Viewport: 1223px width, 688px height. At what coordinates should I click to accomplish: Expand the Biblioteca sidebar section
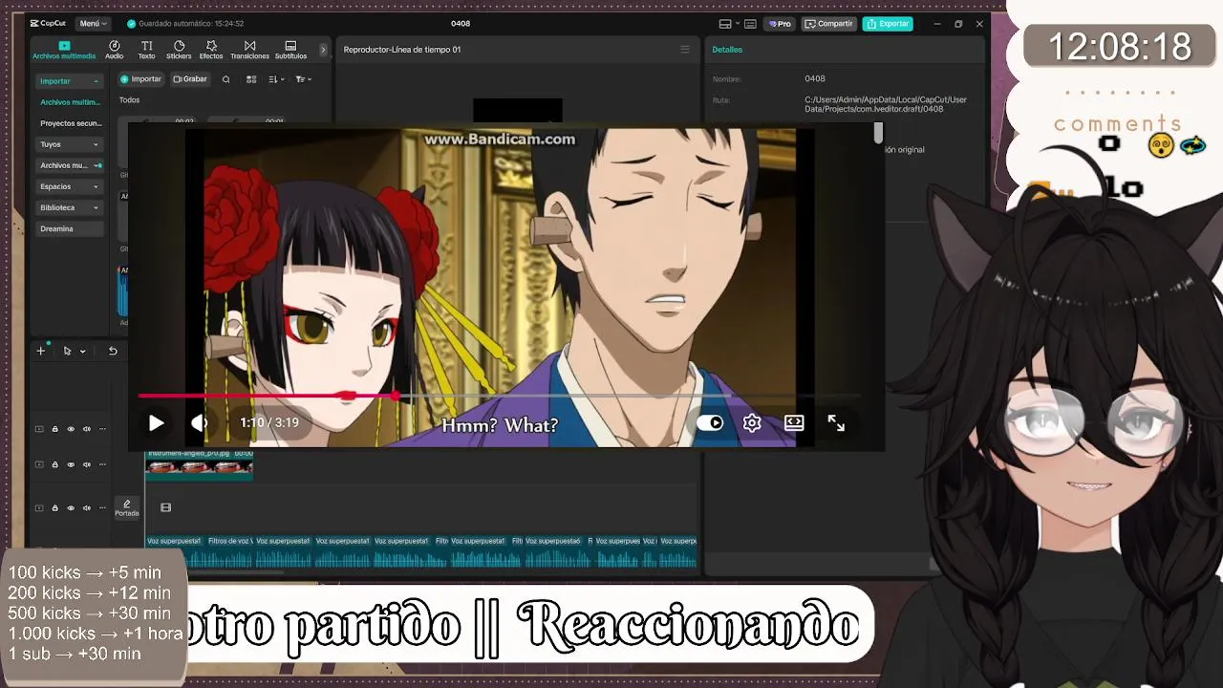(70, 207)
